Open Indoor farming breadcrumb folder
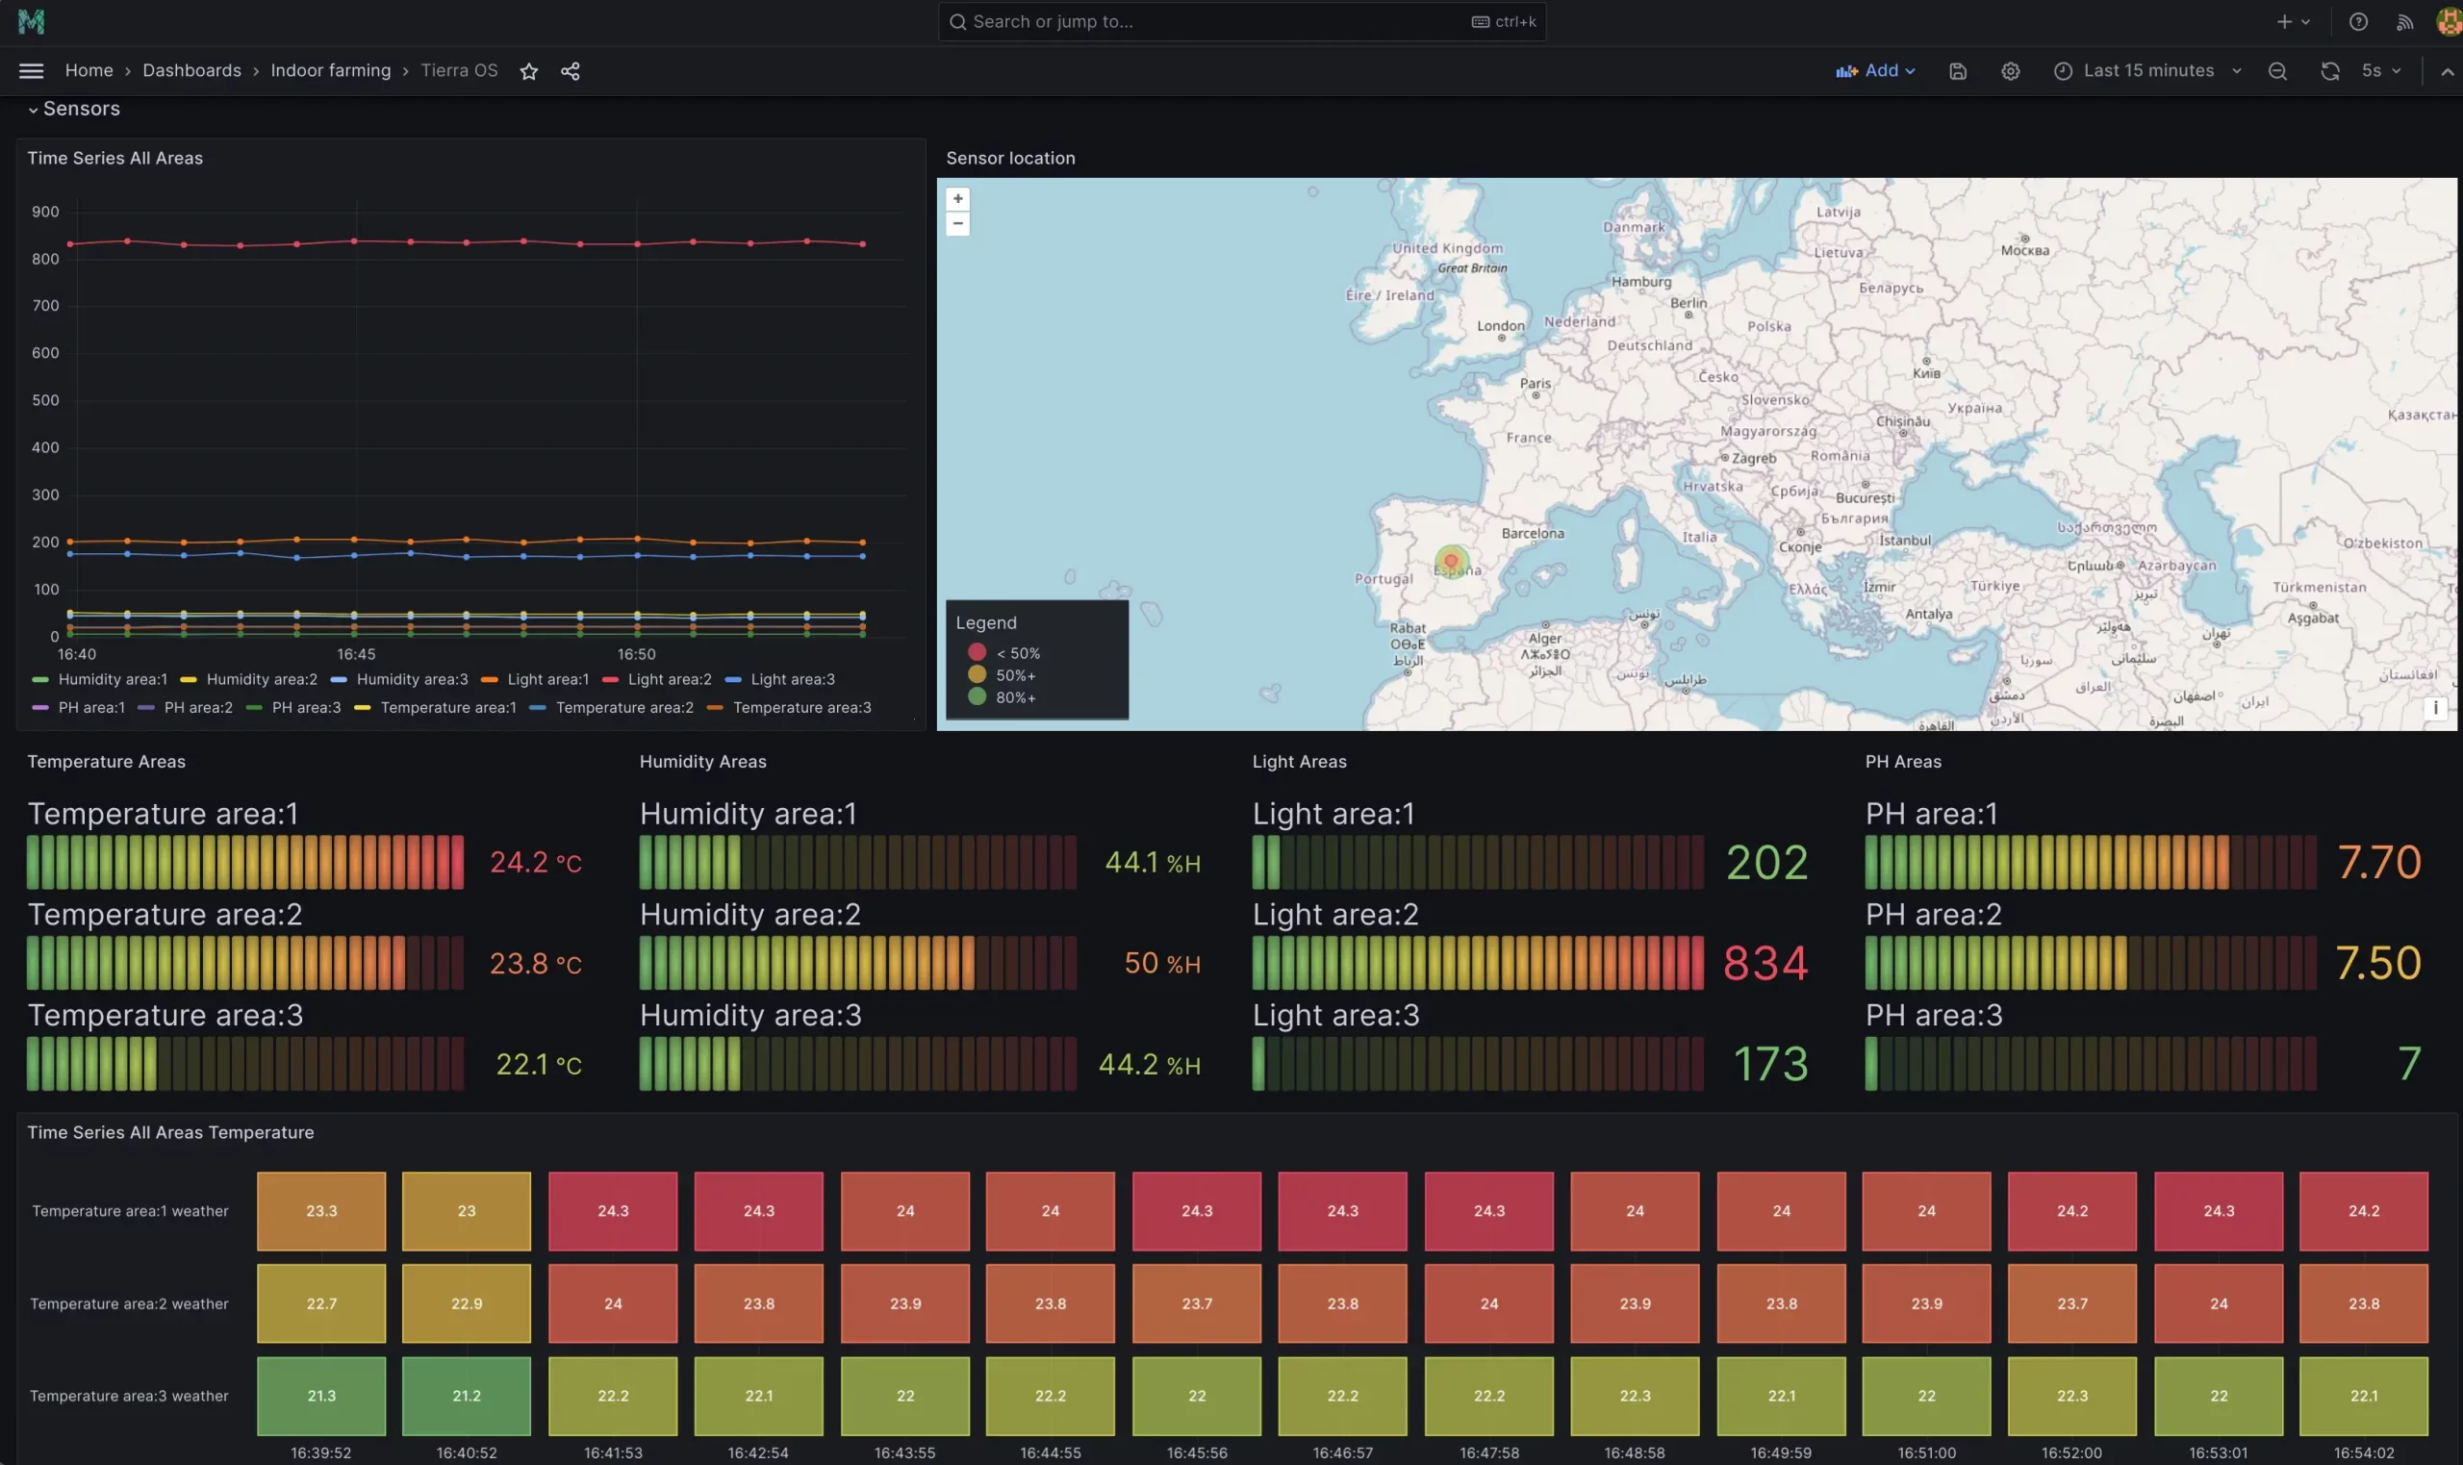The height and width of the screenshot is (1465, 2463). [331, 71]
